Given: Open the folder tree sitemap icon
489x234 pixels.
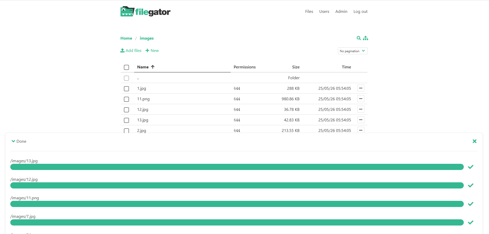Looking at the screenshot, I should 365,38.
